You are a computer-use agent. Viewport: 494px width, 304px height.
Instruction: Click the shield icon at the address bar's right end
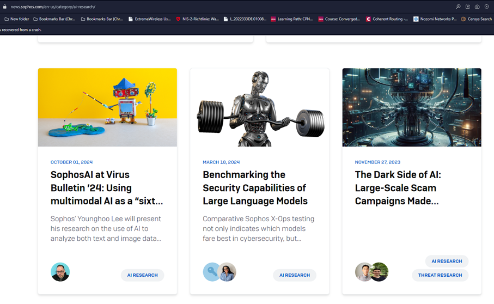[487, 7]
